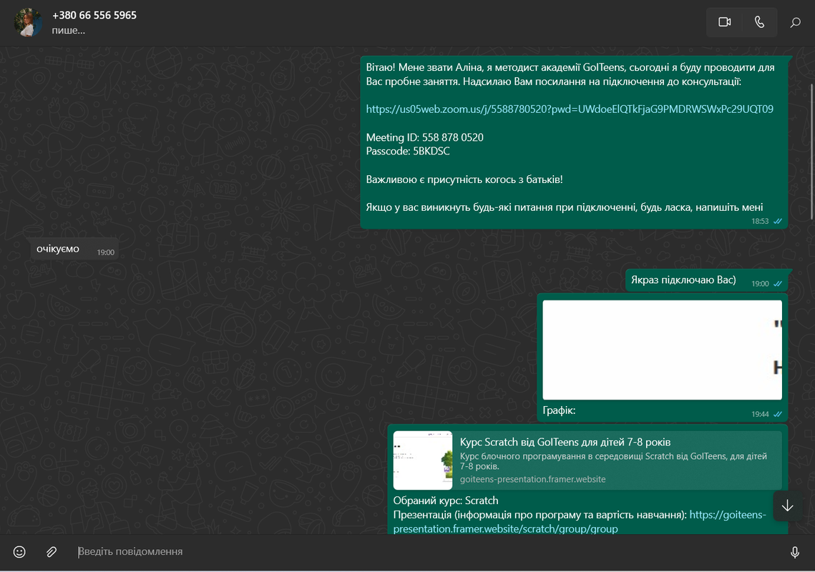Search within this chat
The width and height of the screenshot is (815, 572).
coord(795,22)
